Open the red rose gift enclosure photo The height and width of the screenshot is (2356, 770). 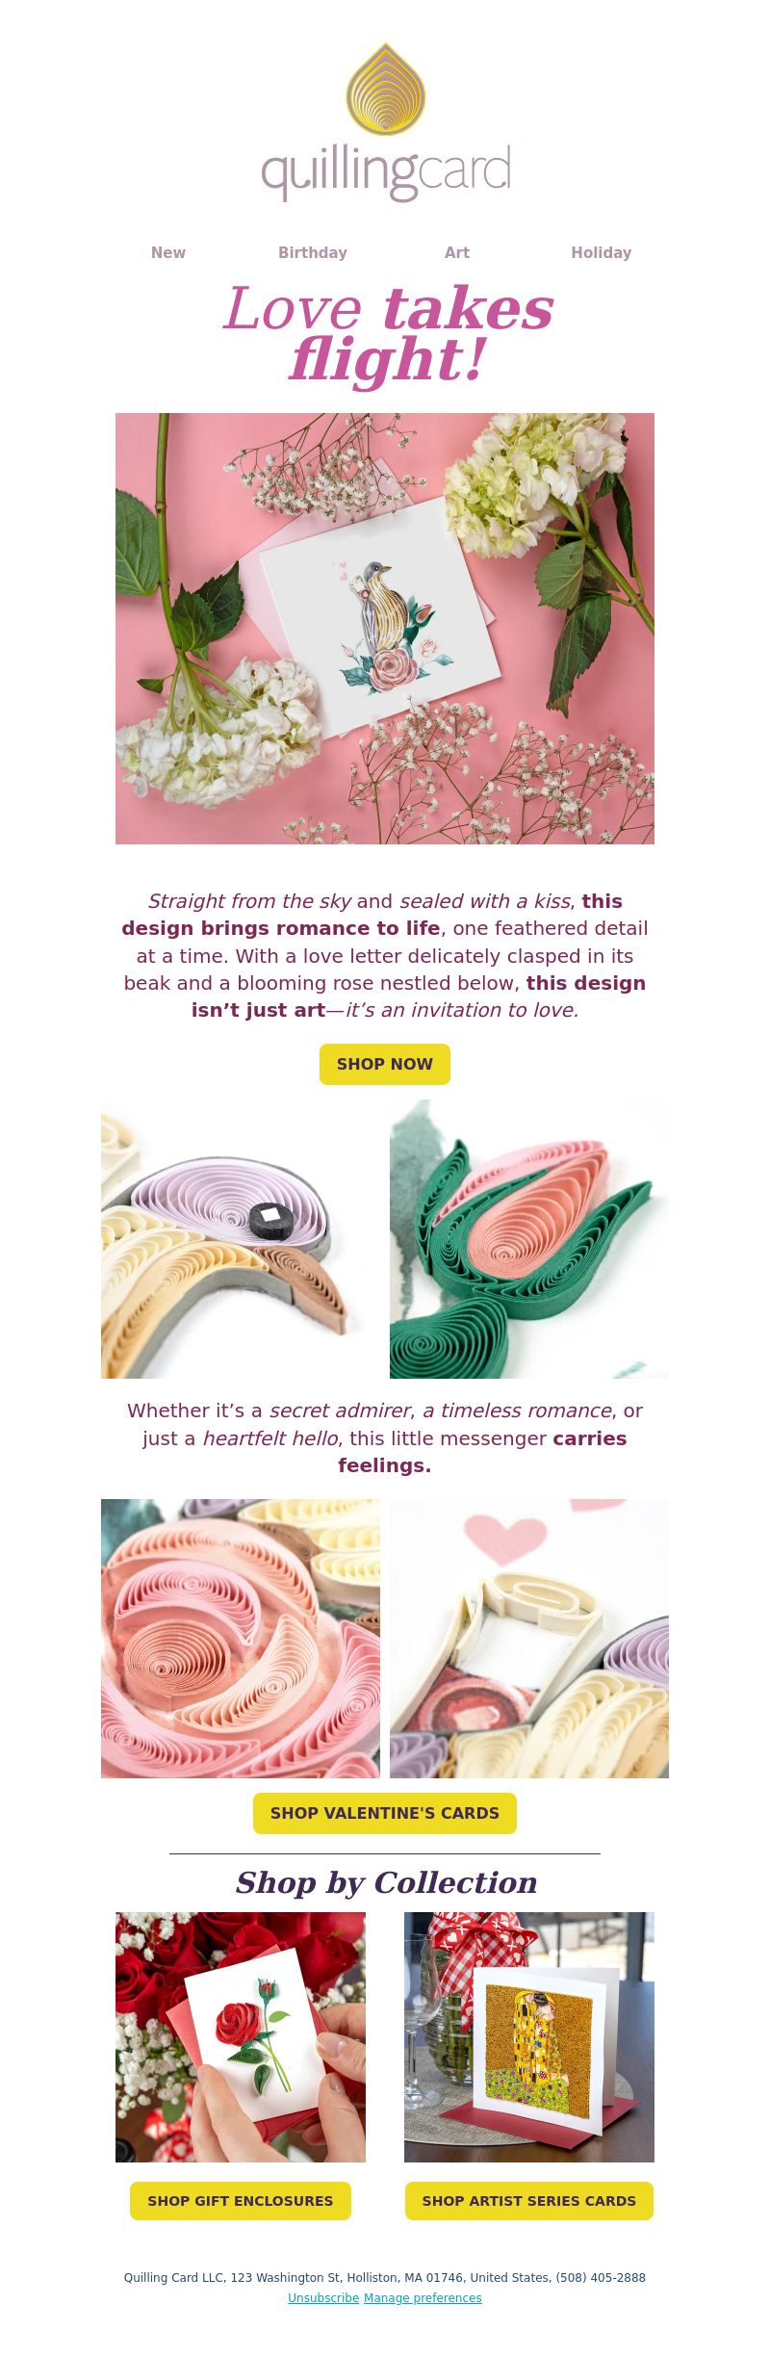pyautogui.click(x=241, y=2037)
